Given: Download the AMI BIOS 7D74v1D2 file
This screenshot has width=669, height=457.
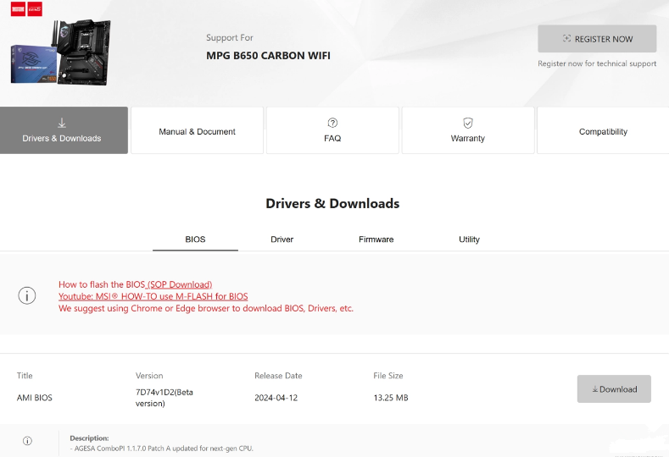Looking at the screenshot, I should point(614,388).
